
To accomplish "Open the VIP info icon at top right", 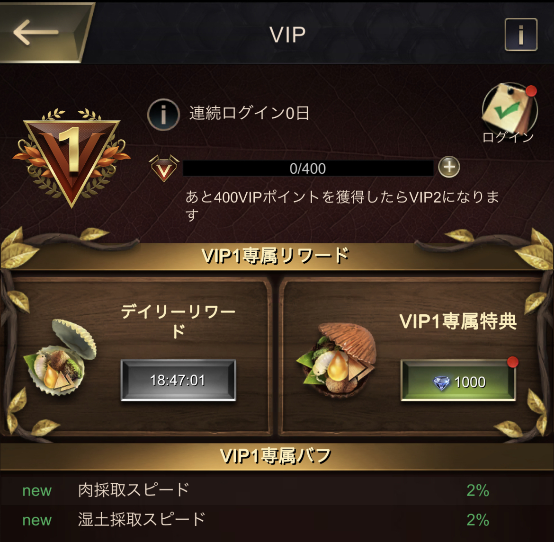I will 521,35.
